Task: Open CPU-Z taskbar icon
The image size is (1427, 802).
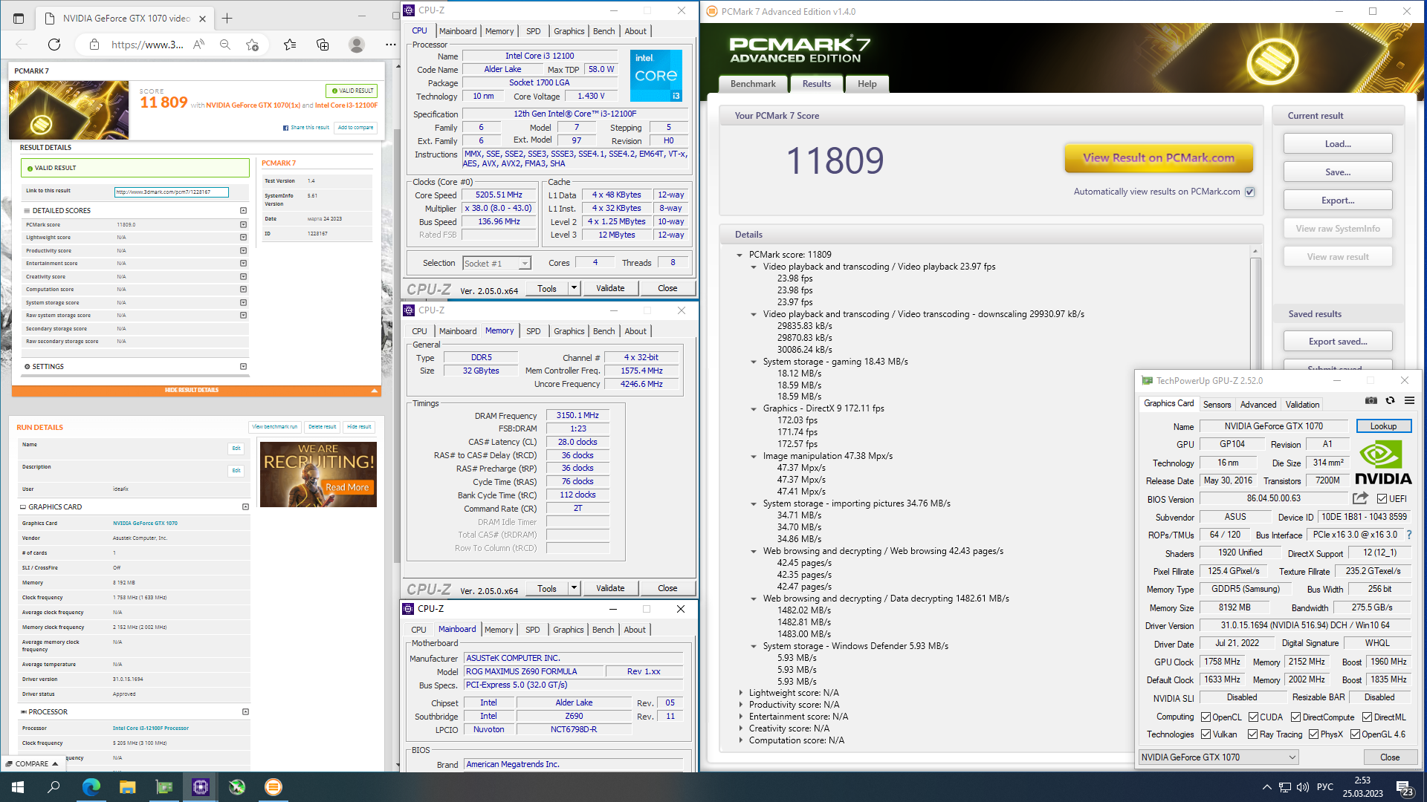Action: (x=200, y=787)
